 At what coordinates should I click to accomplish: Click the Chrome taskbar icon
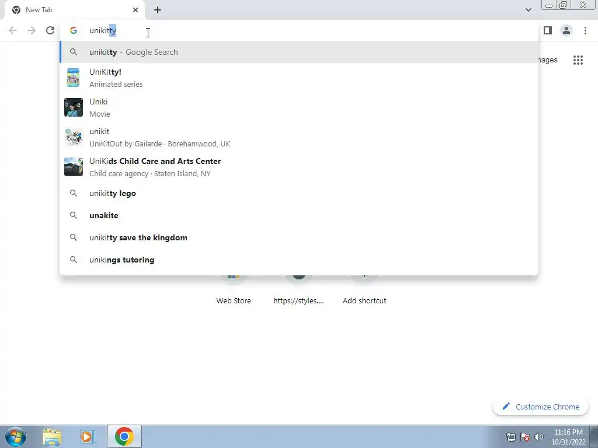pyautogui.click(x=124, y=436)
